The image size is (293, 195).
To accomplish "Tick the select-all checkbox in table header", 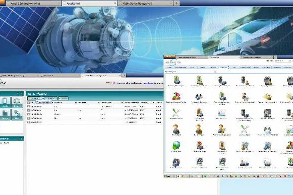I will click(x=29, y=103).
